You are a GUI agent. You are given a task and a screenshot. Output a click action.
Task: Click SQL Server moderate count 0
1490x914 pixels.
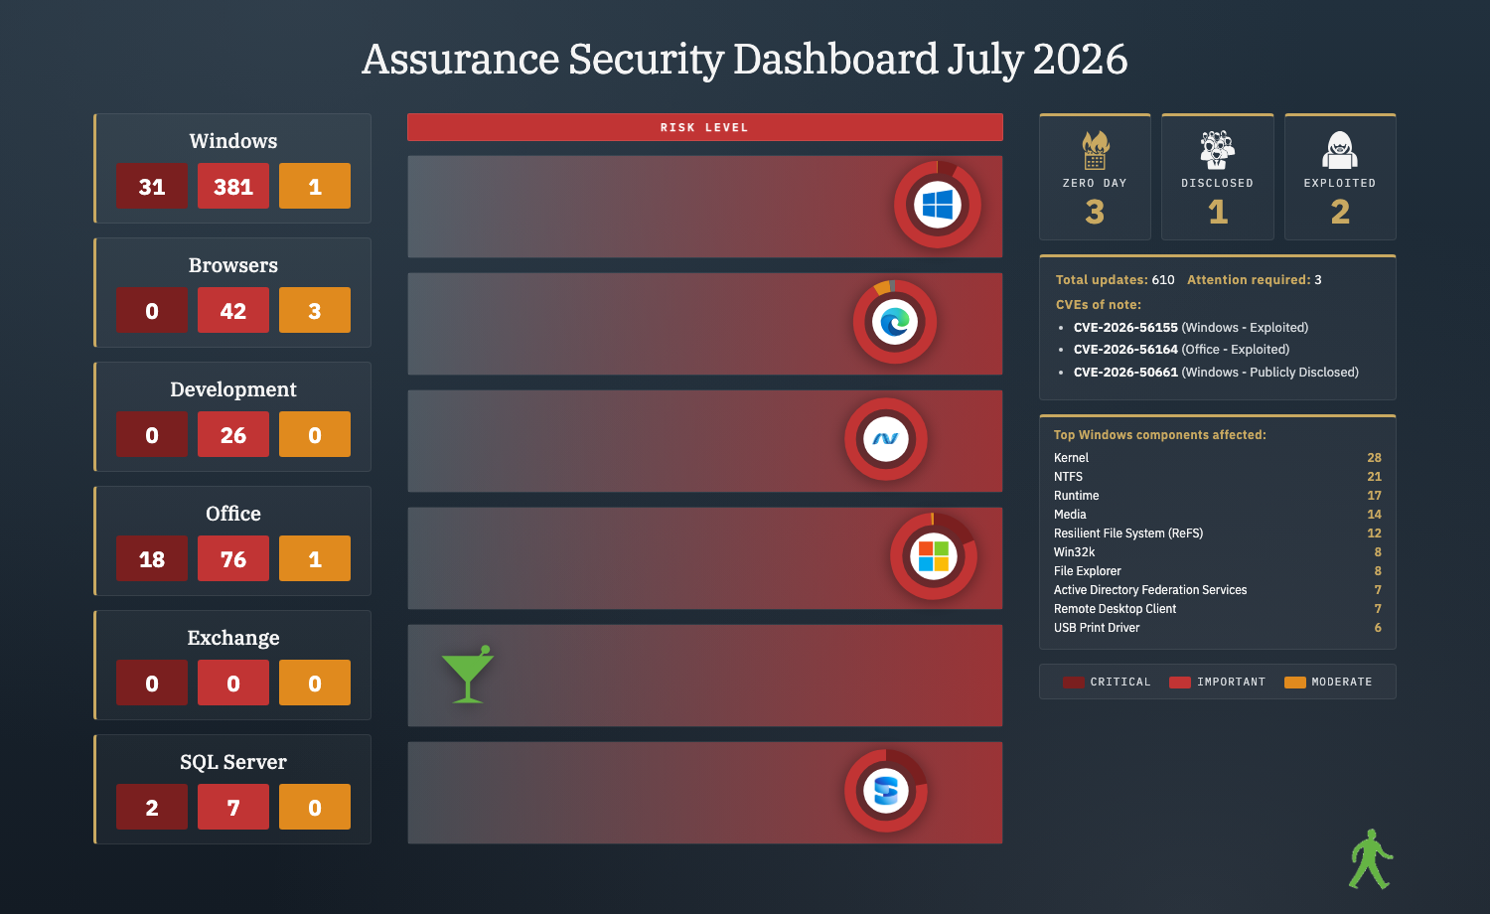click(315, 807)
